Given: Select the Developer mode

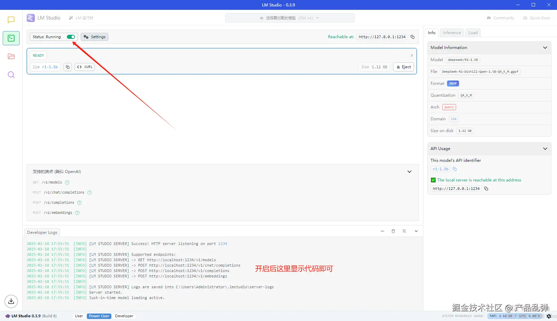Looking at the screenshot, I should [124, 316].
